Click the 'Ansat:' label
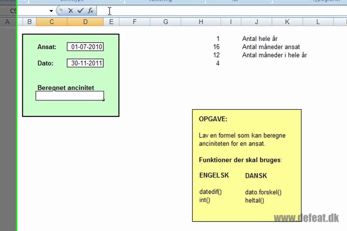This screenshot has height=231, width=347. tap(47, 47)
